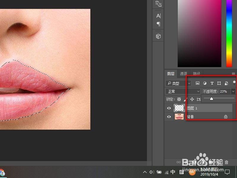
Task: Click the taskbar date 2019/10/4
Action: 209,174
